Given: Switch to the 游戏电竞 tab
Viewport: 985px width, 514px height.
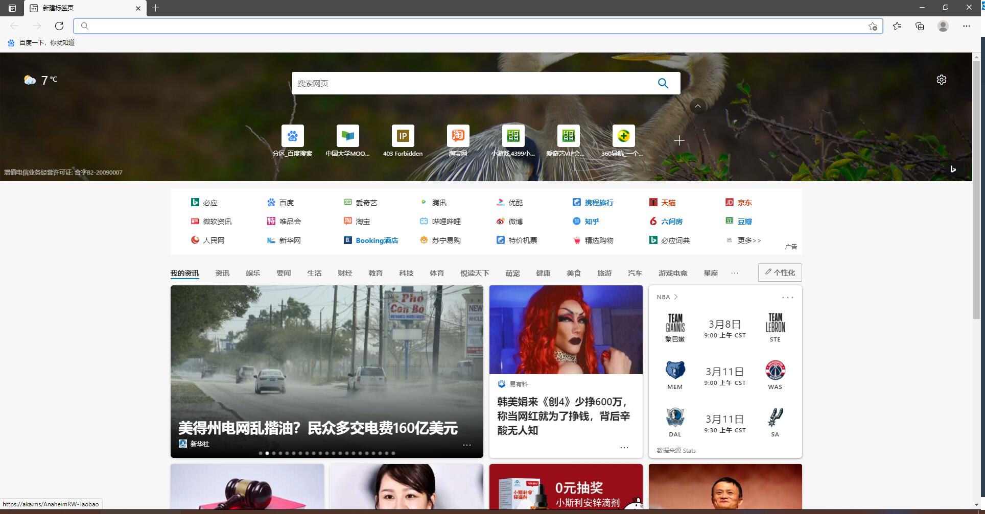Looking at the screenshot, I should pyautogui.click(x=673, y=273).
